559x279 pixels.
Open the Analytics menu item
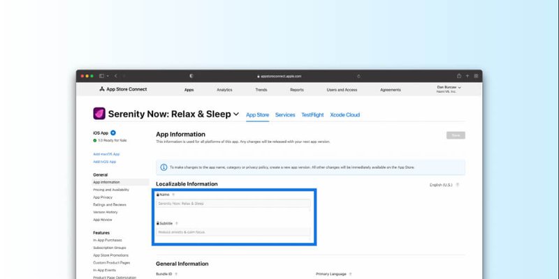pyautogui.click(x=224, y=90)
